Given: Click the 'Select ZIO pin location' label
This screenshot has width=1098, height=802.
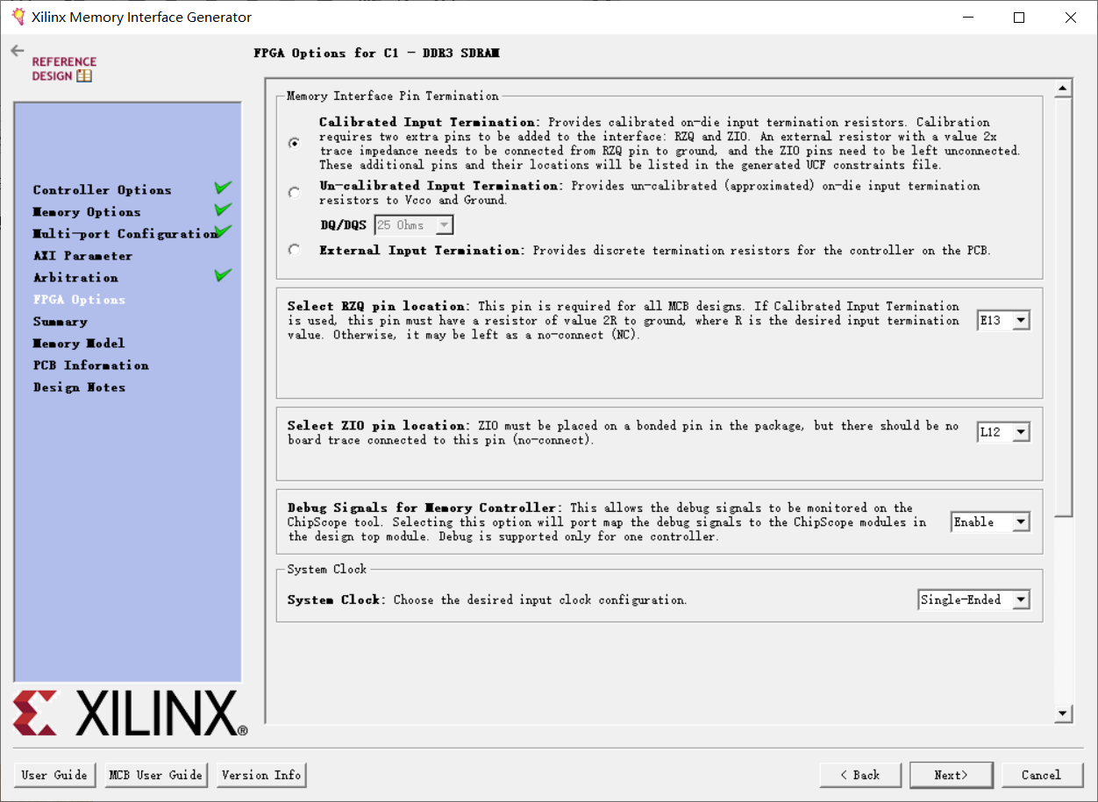Looking at the screenshot, I should tap(377, 425).
